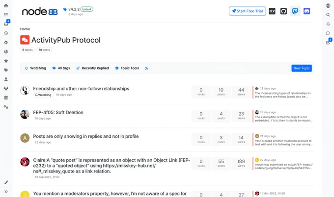The width and height of the screenshot is (334, 197).
Task: Open latest reply preview 'I have now submitted an actual FEP'
Action: tap(283, 167)
